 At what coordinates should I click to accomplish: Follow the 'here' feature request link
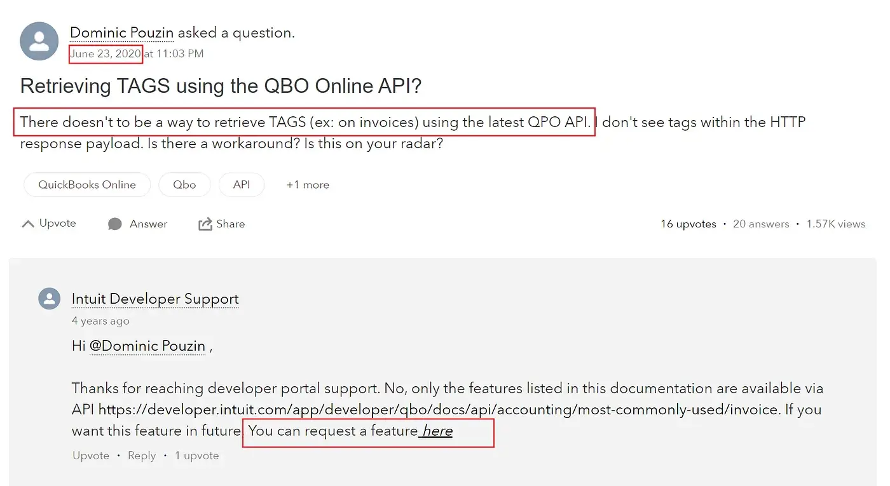coord(437,431)
